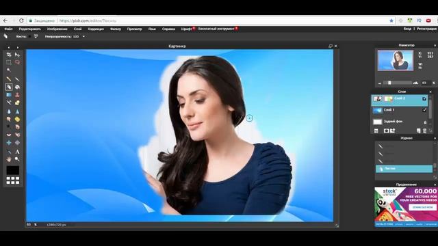Toggle visibility checkbox of Слой 2
Viewport: 438px width, 246px height.
(x=424, y=98)
